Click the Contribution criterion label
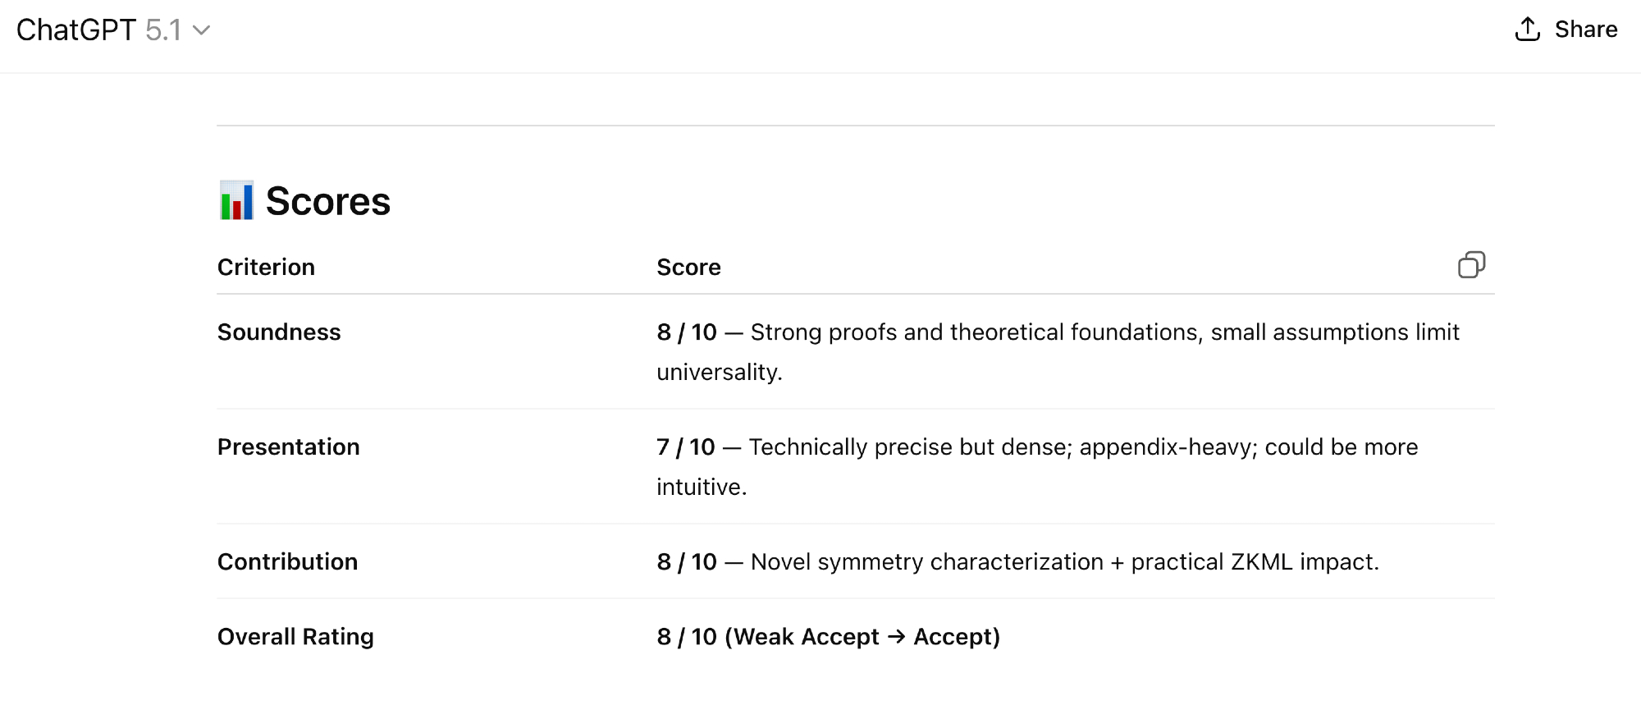Viewport: 1641px width, 719px height. [287, 562]
